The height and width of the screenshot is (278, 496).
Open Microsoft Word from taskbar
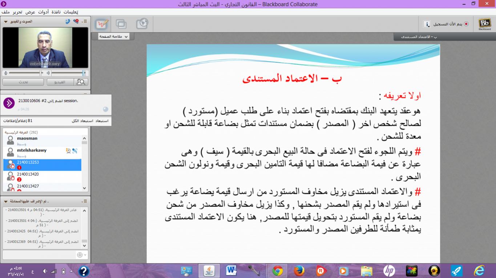click(231, 271)
